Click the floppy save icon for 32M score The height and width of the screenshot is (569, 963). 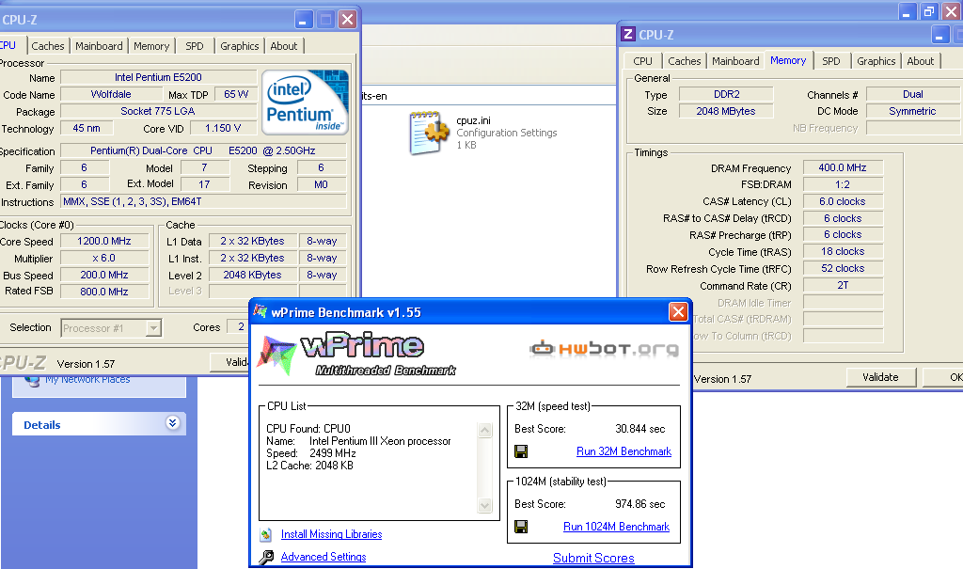(x=521, y=451)
